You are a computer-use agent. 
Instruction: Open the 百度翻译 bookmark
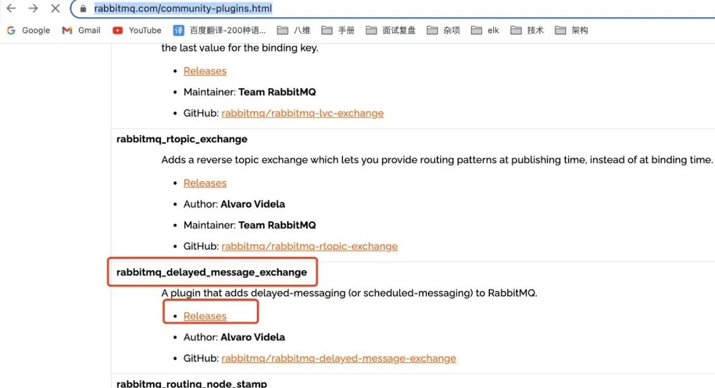tap(220, 30)
